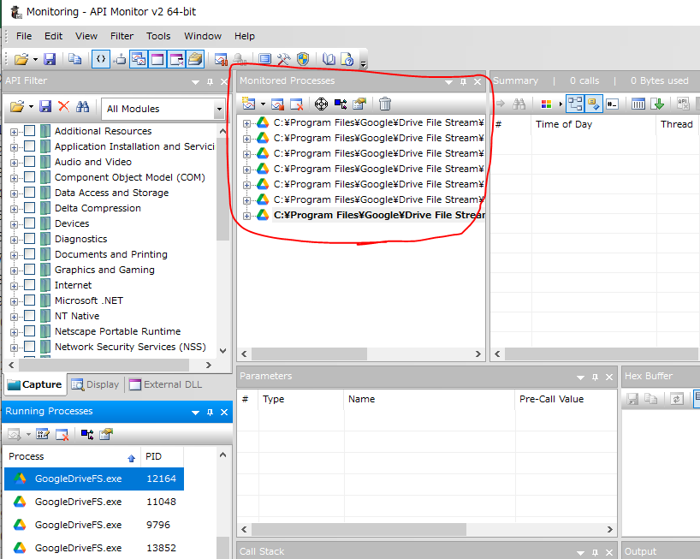Click the open book API reference icon

[329, 59]
